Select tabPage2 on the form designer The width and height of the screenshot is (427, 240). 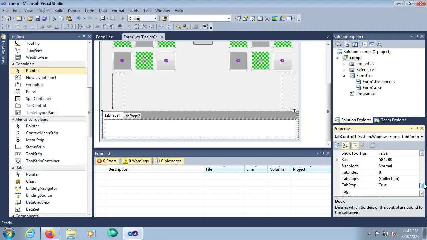click(x=132, y=116)
